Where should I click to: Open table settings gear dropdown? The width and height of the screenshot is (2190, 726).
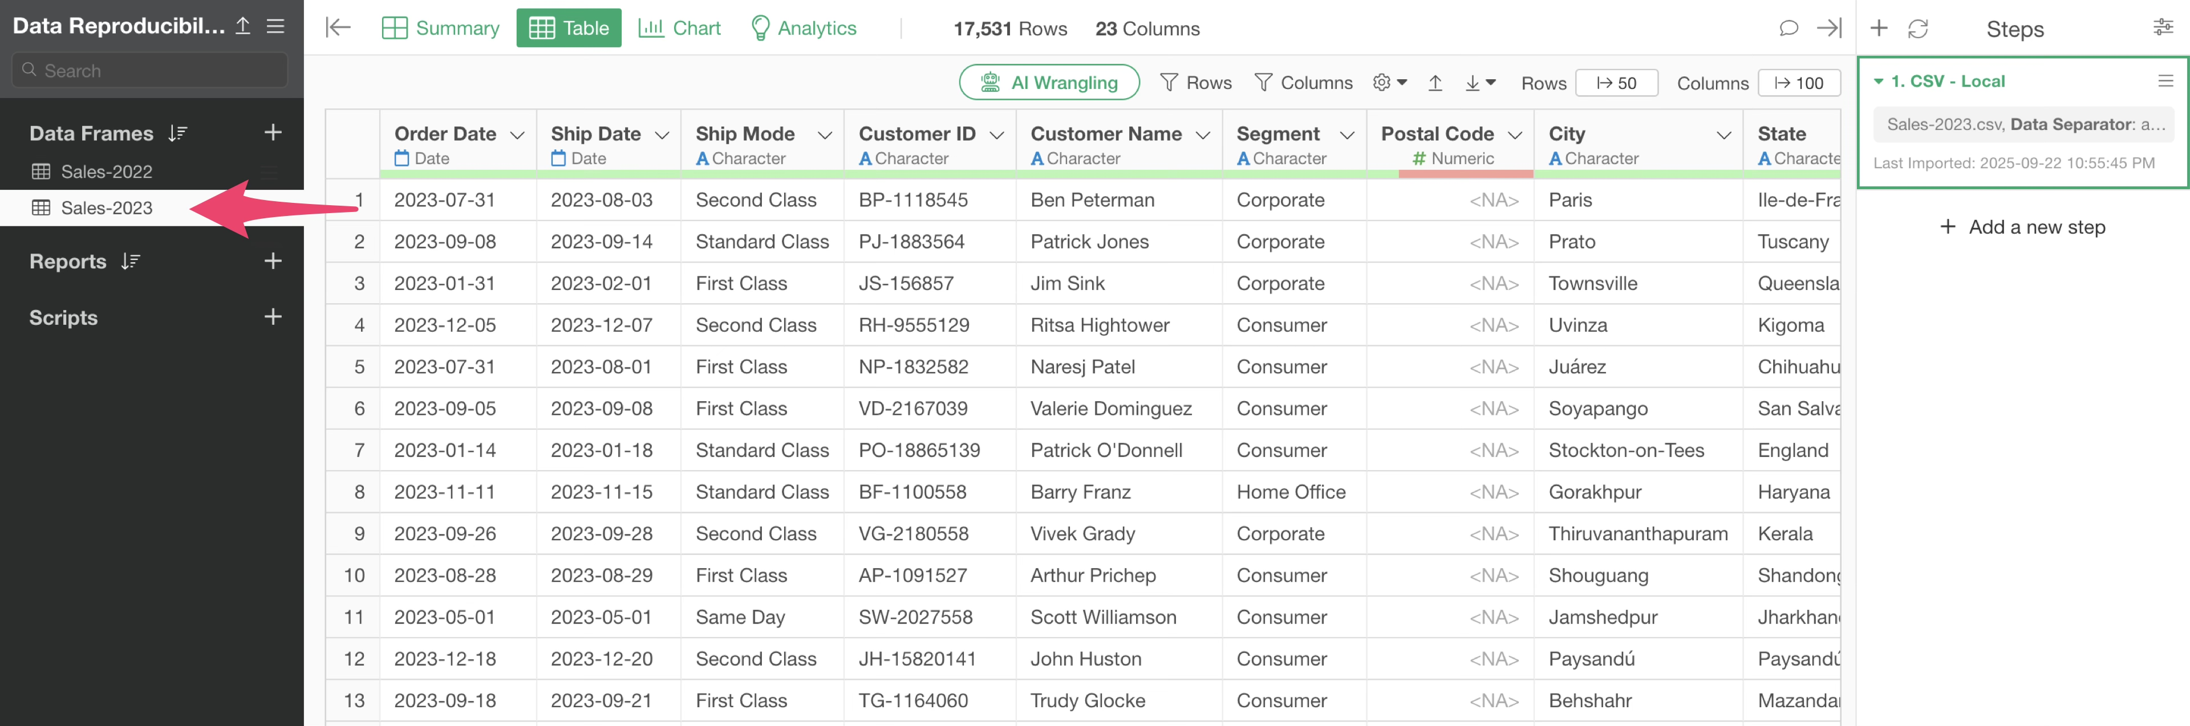pos(1390,83)
